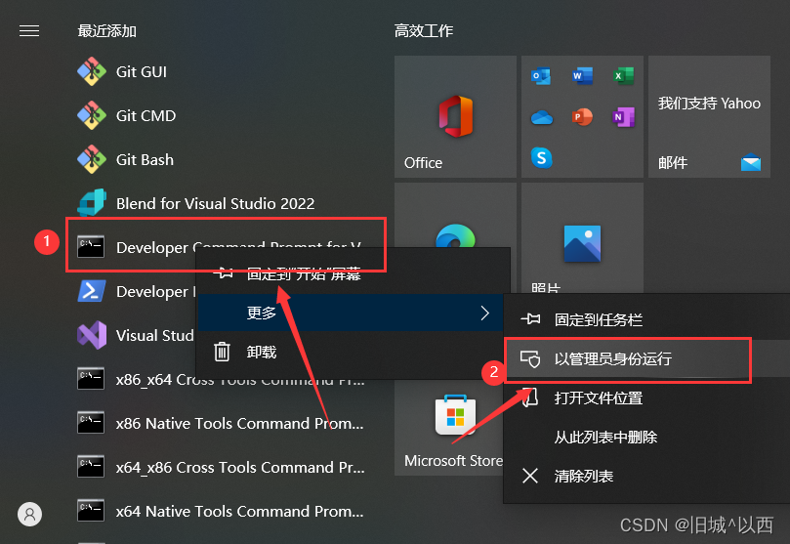This screenshot has height=544, width=790.
Task: Open x64 Native Tools Command Prompt text
Action: click(240, 511)
